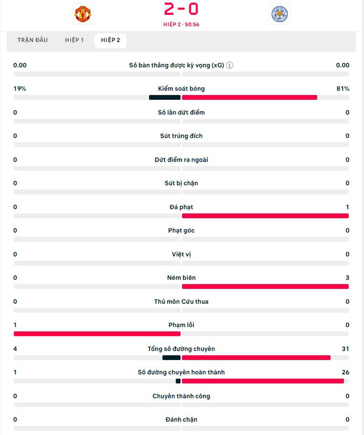Click the 'Phạm lỗi' stat bar for United

97,333
